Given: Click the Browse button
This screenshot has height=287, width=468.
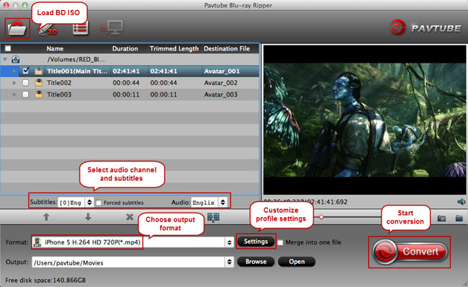Looking at the screenshot, I should pos(256,262).
